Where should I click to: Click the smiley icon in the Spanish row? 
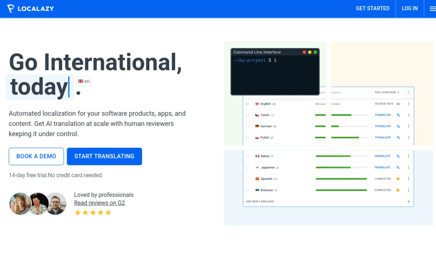click(x=398, y=179)
